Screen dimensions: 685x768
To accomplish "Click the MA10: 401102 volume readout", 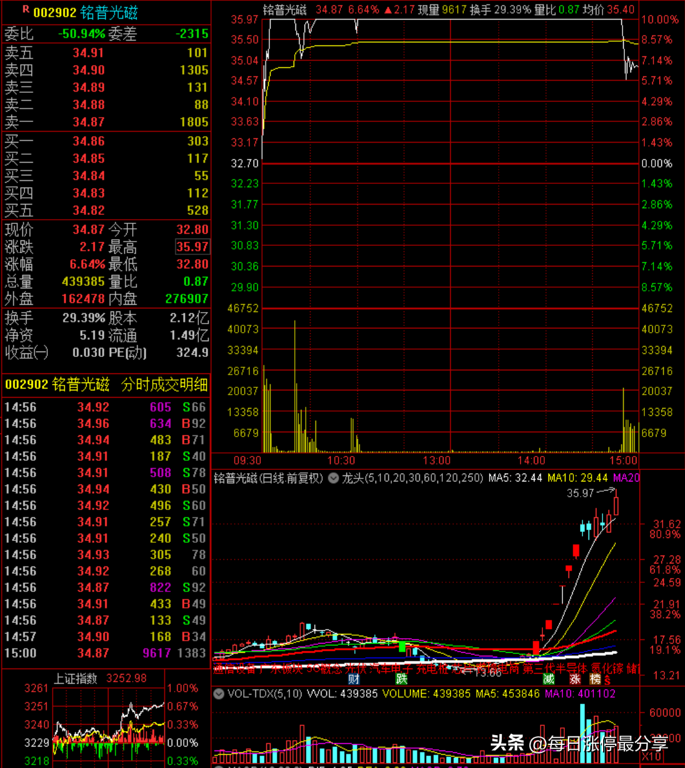I will click(x=581, y=694).
